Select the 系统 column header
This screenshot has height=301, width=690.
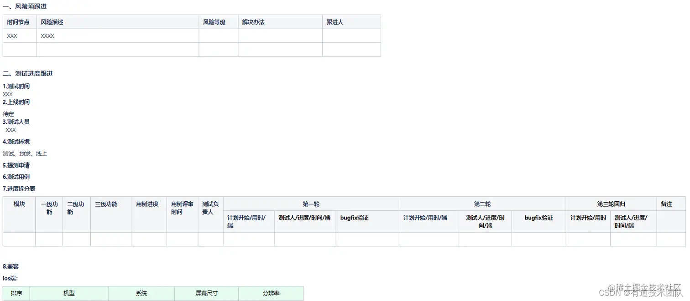pos(141,294)
